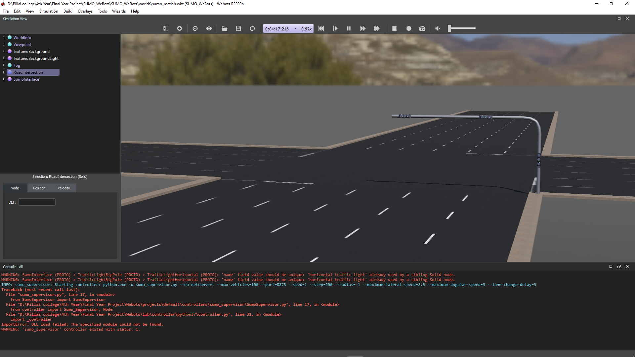635x357 pixels.
Task: Click the Add new node plus icon
Action: [180, 28]
